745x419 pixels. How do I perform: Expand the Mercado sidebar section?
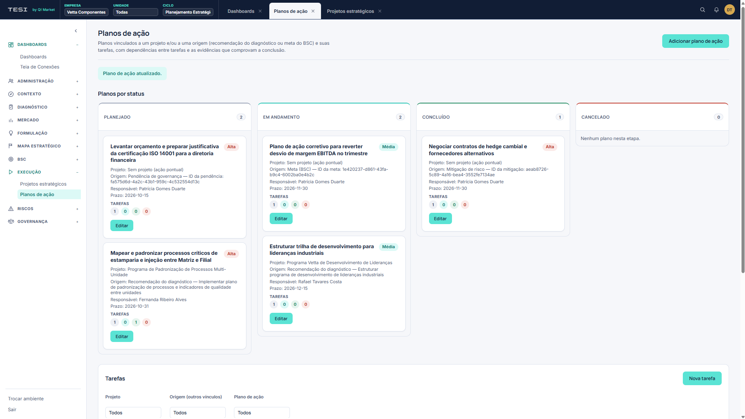pyautogui.click(x=77, y=120)
